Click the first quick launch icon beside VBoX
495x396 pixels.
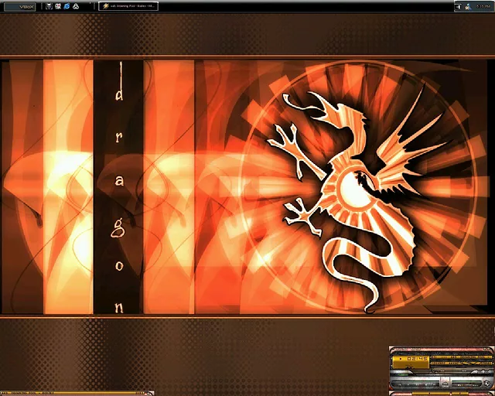(x=48, y=6)
